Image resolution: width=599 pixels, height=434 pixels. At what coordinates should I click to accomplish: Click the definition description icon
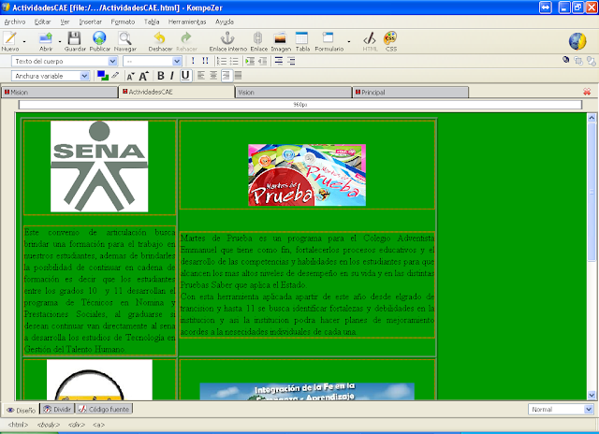291,61
